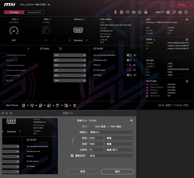Click the gear icon in 图像大小 dialog

point(132,120)
